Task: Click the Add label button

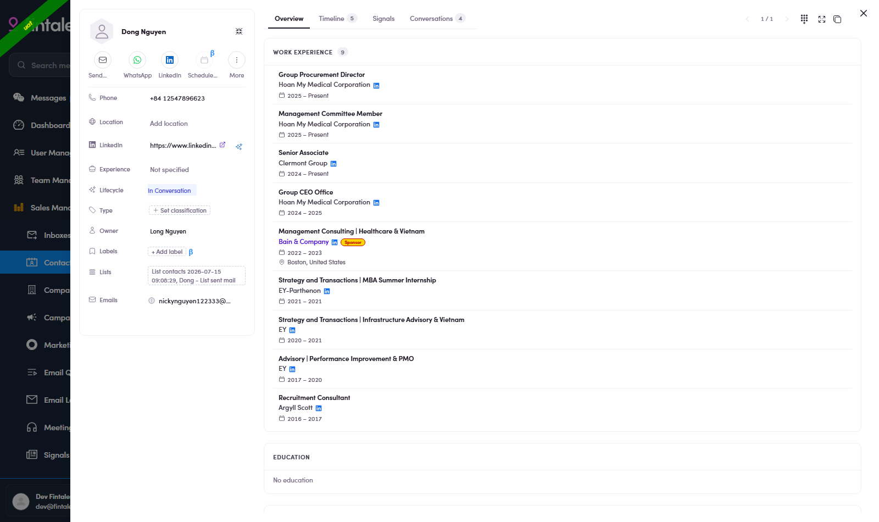Action: [167, 252]
